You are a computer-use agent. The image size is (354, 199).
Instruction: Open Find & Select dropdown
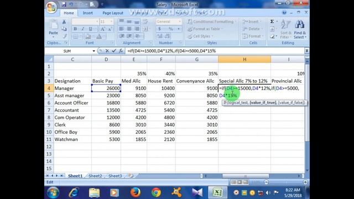pos(300,29)
